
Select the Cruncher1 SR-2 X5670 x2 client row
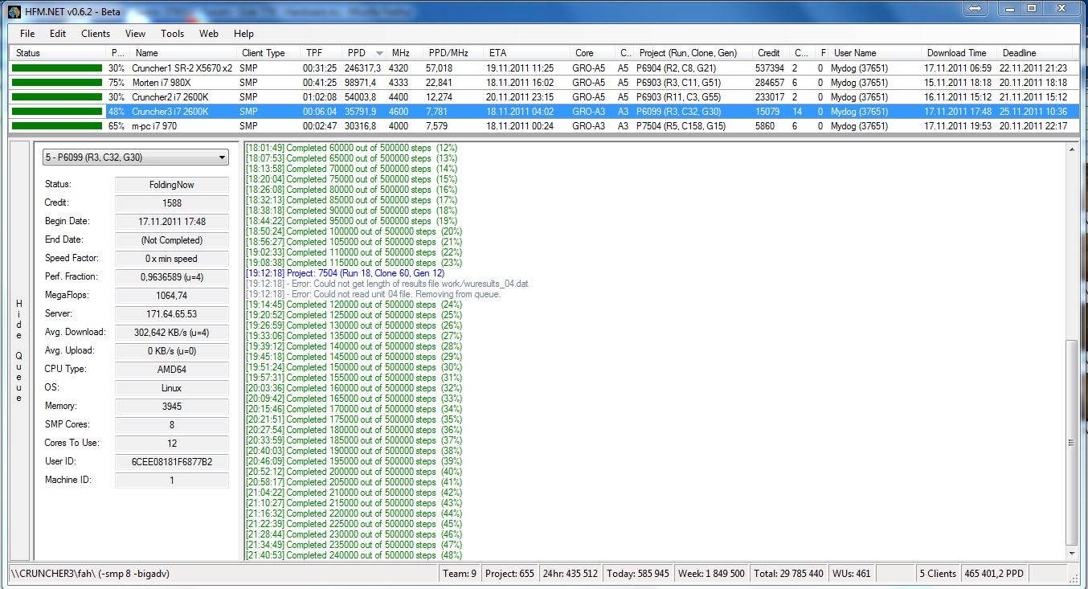pos(543,68)
